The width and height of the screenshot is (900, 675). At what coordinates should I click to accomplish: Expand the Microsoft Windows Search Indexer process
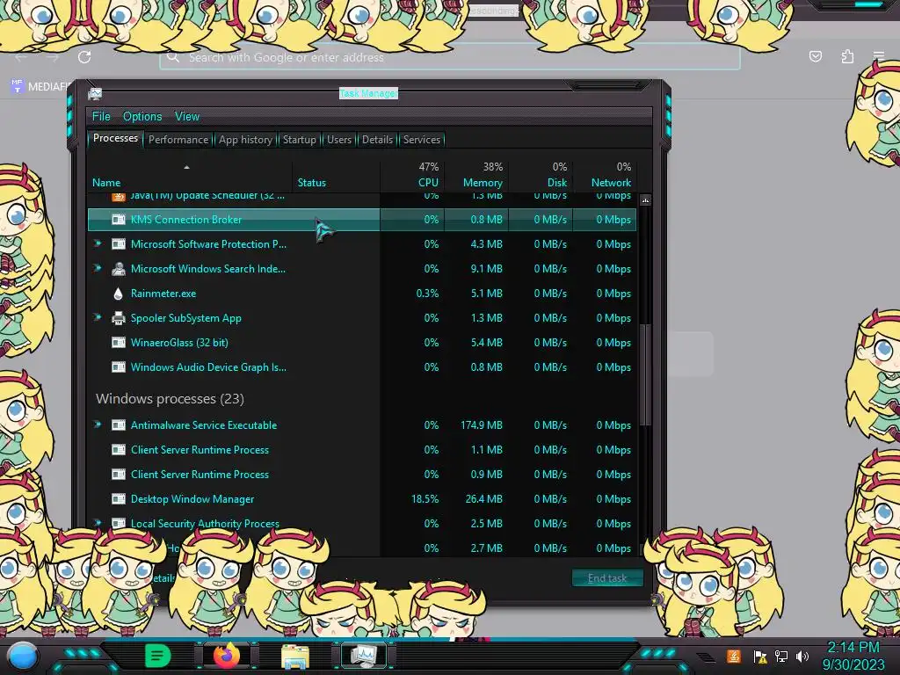pos(98,269)
